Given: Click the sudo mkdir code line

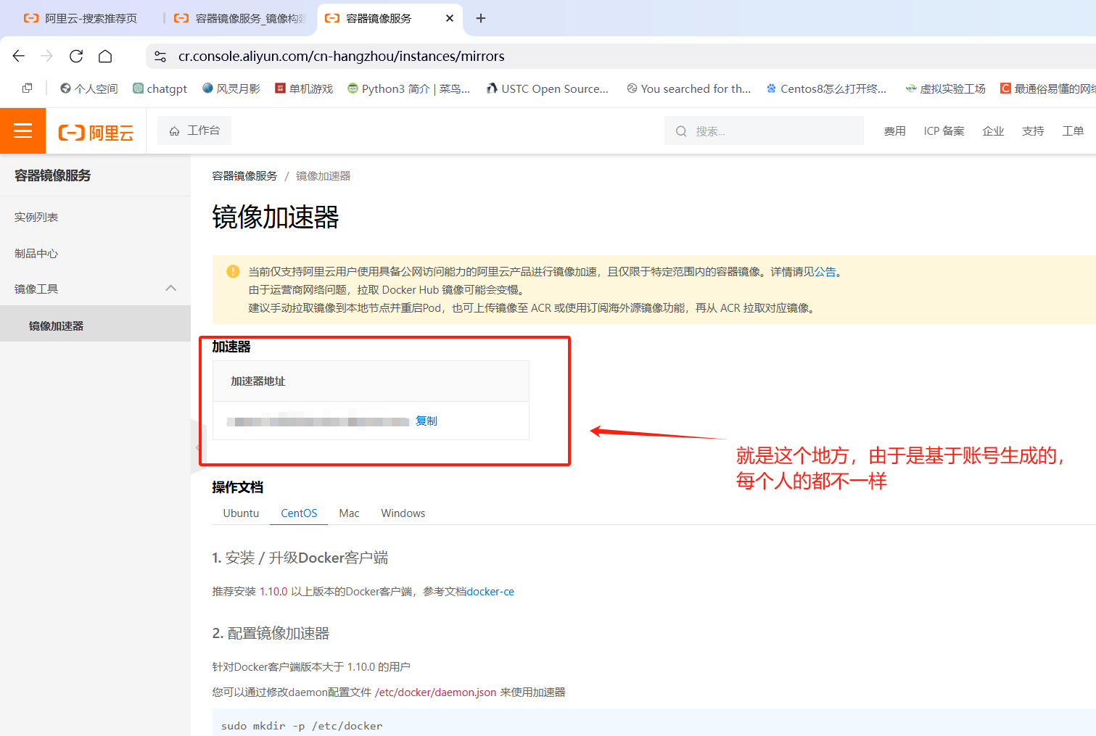Looking at the screenshot, I should (x=302, y=726).
